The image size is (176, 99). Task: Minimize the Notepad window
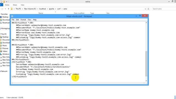(x=136, y=16)
